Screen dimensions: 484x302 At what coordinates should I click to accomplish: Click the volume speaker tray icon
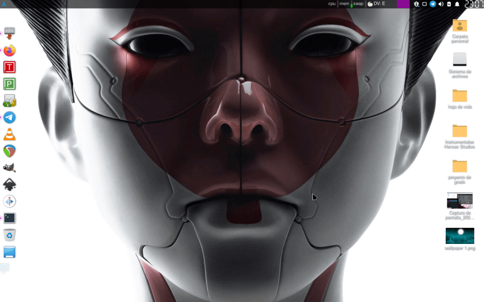[x=441, y=4]
